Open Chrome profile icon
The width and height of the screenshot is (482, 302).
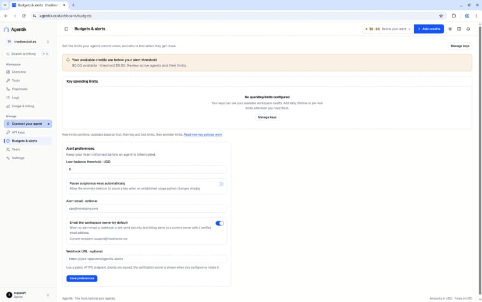coord(467,16)
